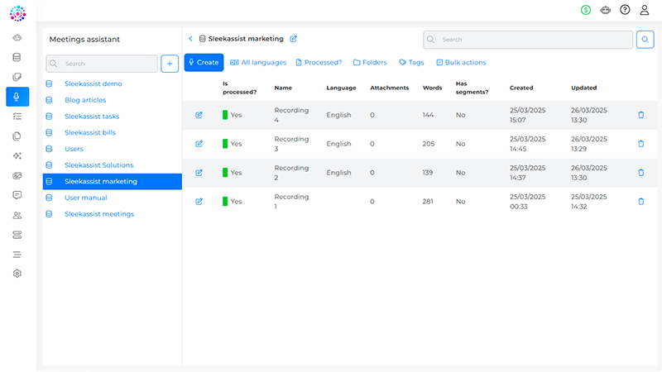This screenshot has width=662, height=372.
Task: Delete Recording 1 with trash icon
Action: (x=640, y=202)
